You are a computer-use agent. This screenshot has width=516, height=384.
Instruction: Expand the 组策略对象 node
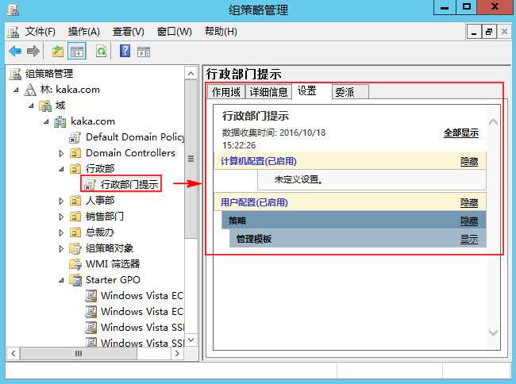click(x=61, y=248)
